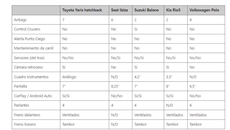Click the Freno trasero row label

(x=25, y=124)
